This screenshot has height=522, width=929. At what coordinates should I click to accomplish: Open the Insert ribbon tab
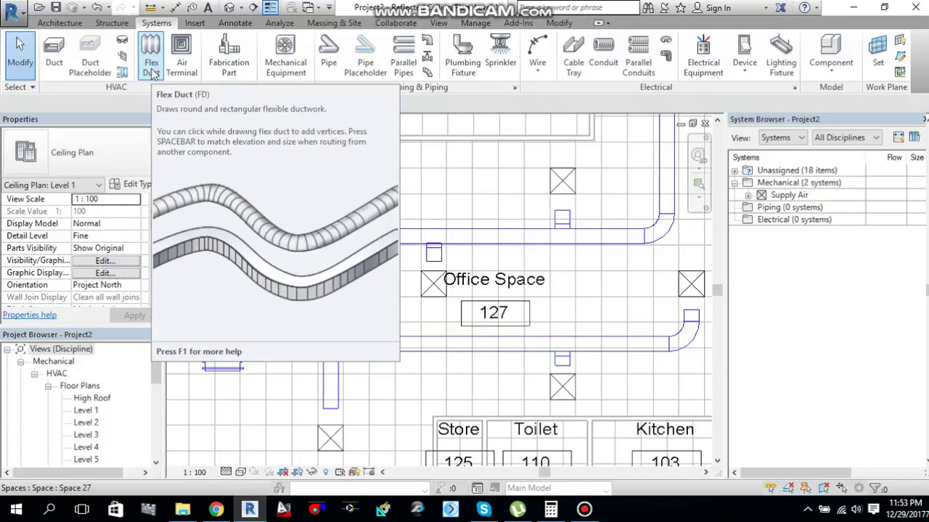point(195,23)
